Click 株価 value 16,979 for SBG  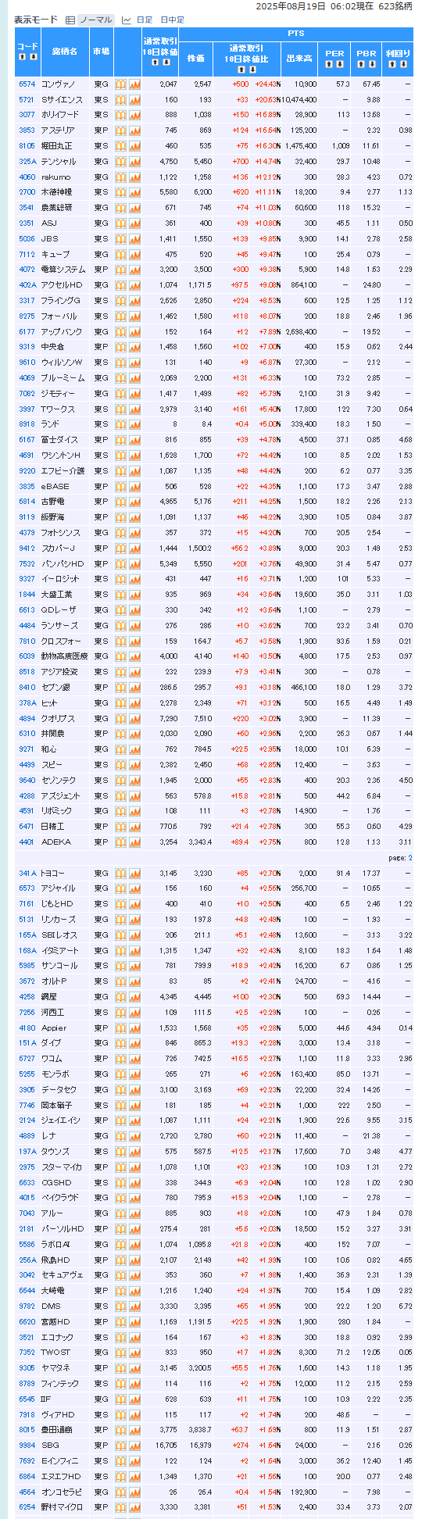click(200, 1446)
